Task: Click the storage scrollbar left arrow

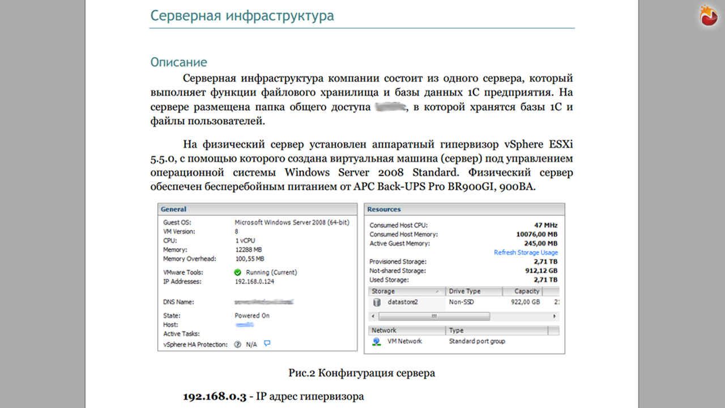Action: pyautogui.click(x=374, y=316)
